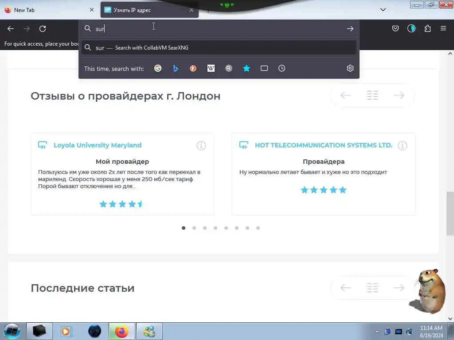Click the Мой провайдер review heading
Screen dimensions: 454x340
pos(122,162)
